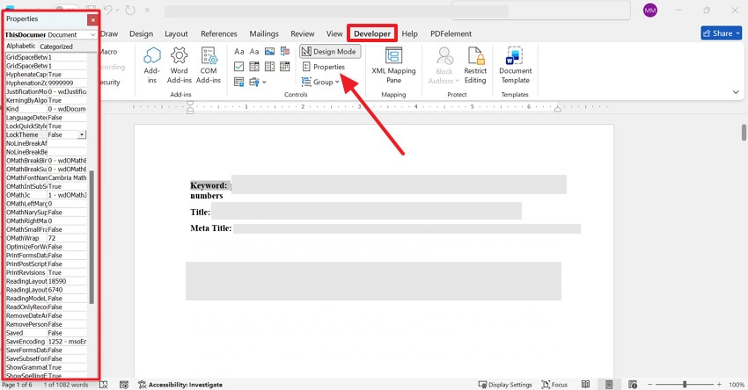The image size is (748, 390).
Task: Open the Developer ribbon tab
Action: (x=372, y=33)
